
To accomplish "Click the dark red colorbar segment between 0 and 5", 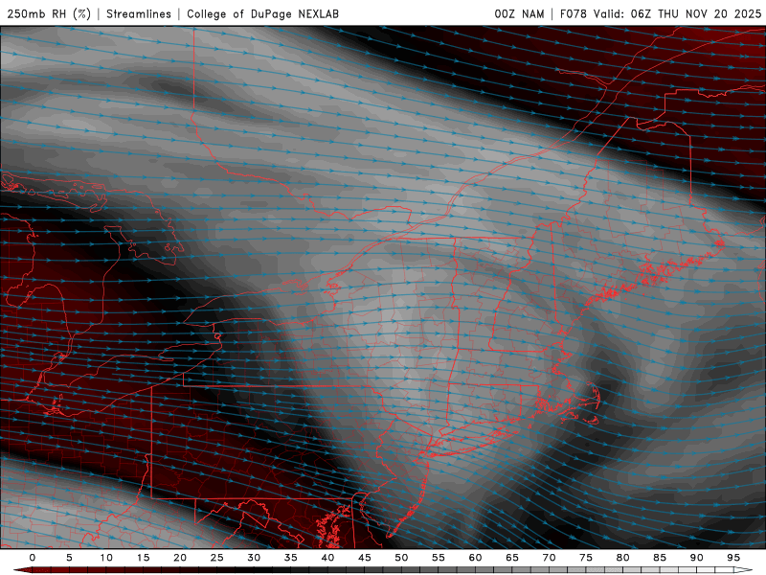I will (51, 570).
